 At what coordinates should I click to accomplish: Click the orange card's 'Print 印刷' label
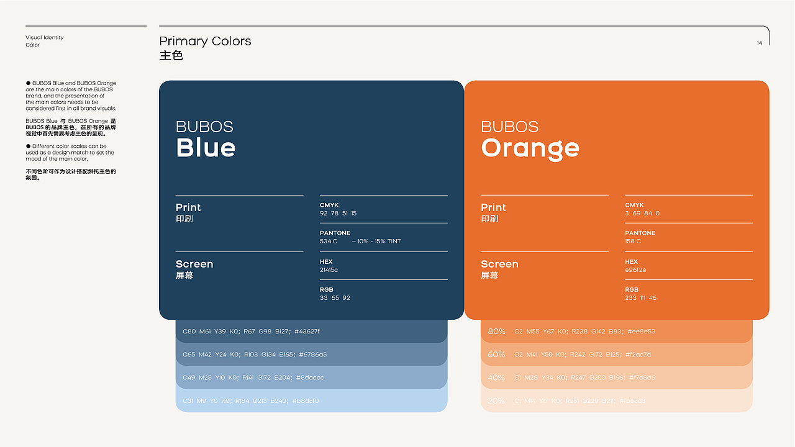coord(494,212)
